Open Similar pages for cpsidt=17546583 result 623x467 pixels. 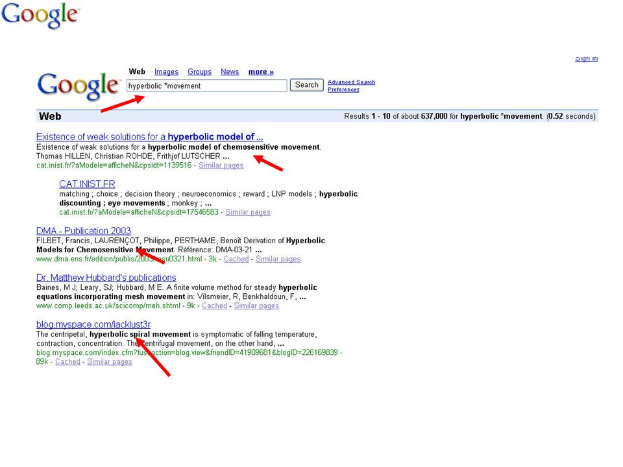(248, 212)
